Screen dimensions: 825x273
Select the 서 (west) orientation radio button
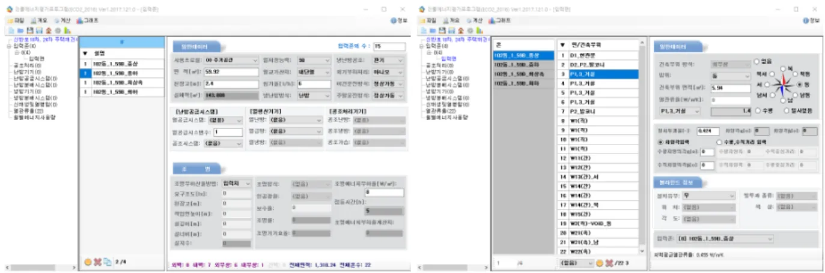[x=766, y=85]
